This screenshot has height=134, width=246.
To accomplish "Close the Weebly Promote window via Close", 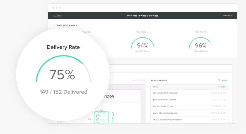I will click(57, 16).
